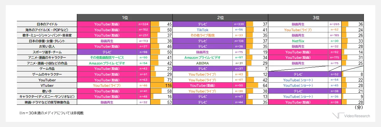This screenshot has height=127, width=381.
Task: Click the その他動画配信サービス cell
Action: [x=107, y=57]
